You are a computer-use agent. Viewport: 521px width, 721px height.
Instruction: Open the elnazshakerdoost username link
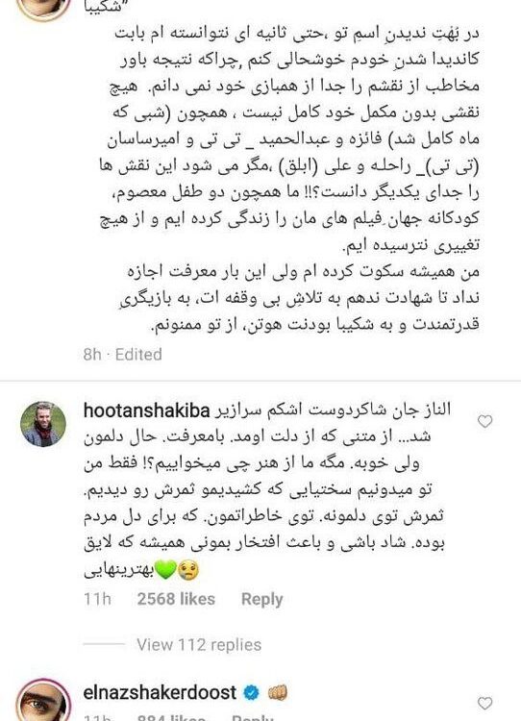click(x=160, y=692)
